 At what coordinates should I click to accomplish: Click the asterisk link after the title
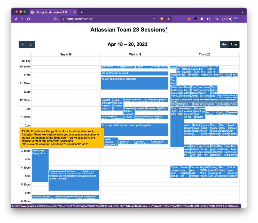pyautogui.click(x=166, y=30)
